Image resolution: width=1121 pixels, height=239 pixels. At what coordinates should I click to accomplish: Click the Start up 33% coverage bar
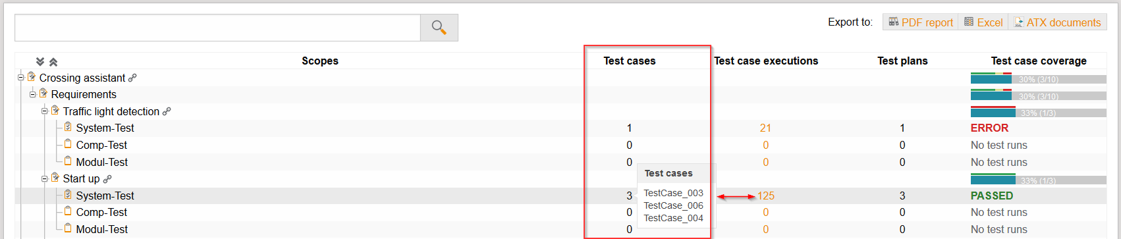coord(1039,179)
